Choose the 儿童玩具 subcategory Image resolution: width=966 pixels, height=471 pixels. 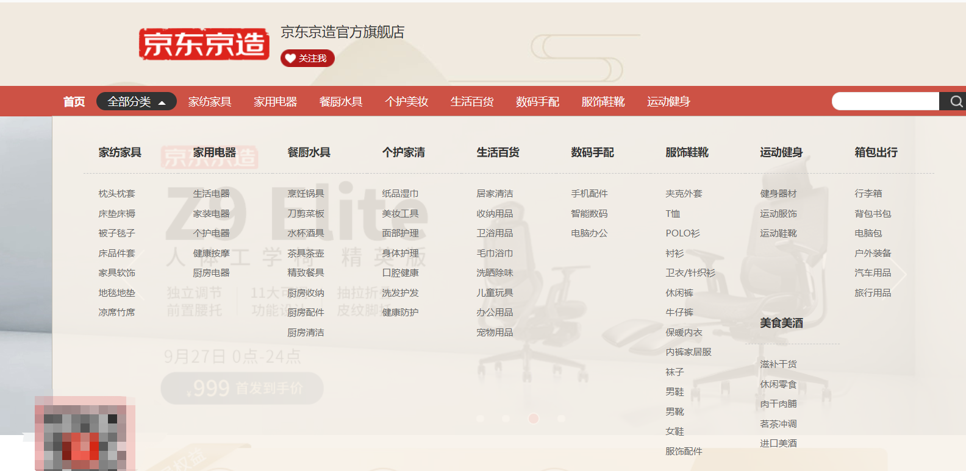495,293
